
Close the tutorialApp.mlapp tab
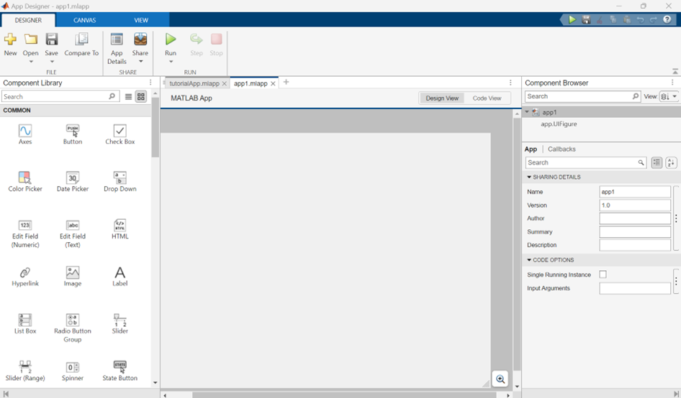[x=225, y=83]
